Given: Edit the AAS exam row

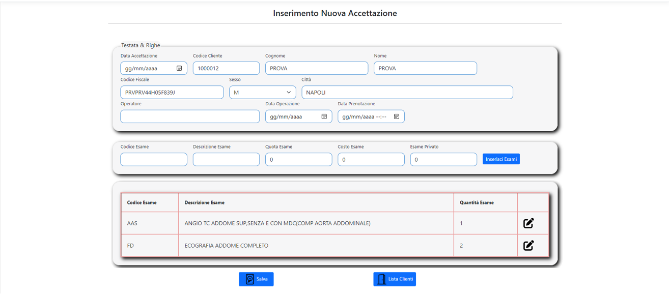Looking at the screenshot, I should pyautogui.click(x=528, y=223).
